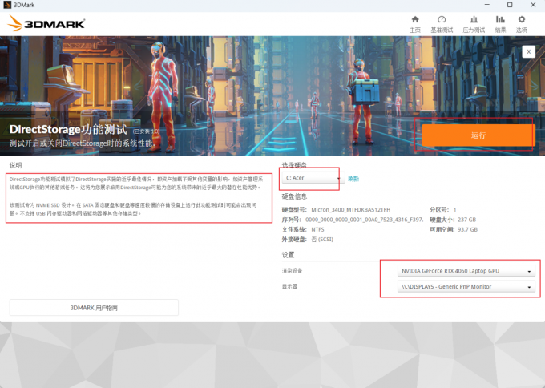Screen dimensions: 545x388
Task: Expand the C: Acer drive dropdown
Action: 313,178
